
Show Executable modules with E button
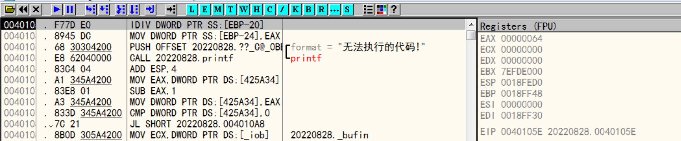pos(205,9)
